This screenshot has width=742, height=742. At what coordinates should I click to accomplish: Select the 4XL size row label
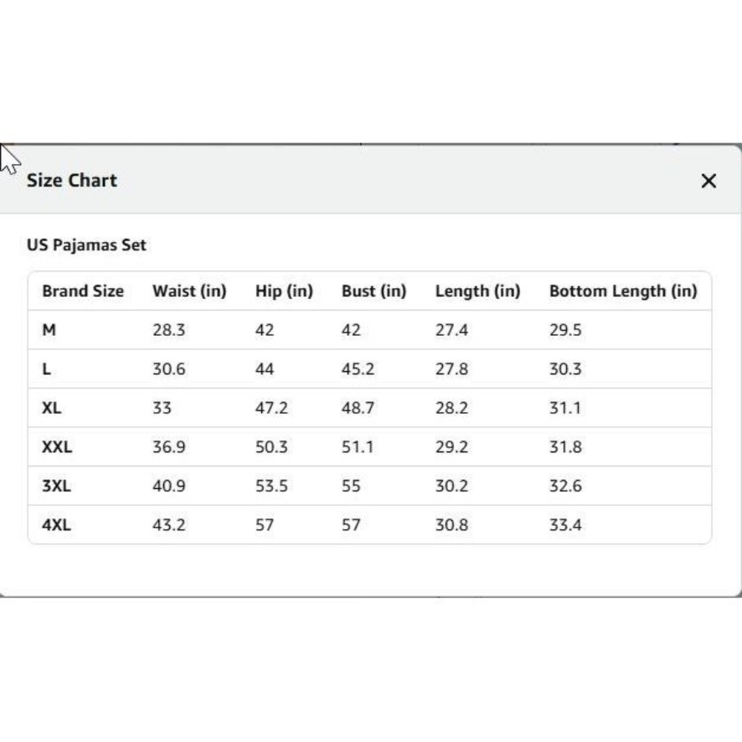click(56, 525)
